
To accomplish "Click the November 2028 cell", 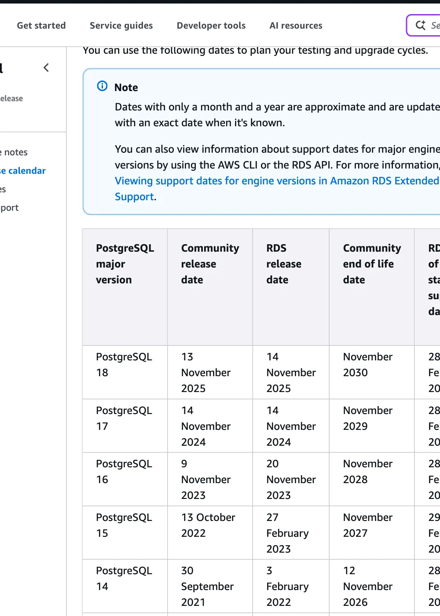I will 372,479.
